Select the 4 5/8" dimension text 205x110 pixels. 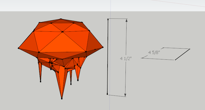pyautogui.click(x=154, y=52)
